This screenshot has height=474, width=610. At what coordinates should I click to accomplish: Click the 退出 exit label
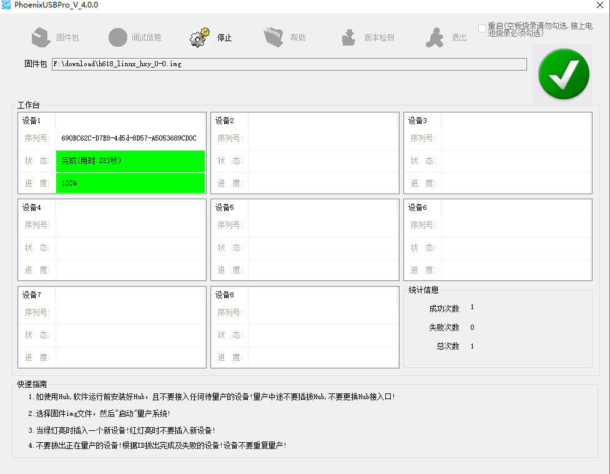tap(459, 38)
